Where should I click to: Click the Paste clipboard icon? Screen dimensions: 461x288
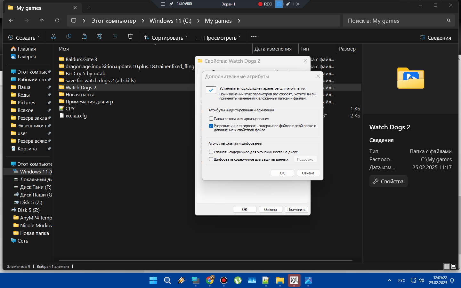pyautogui.click(x=84, y=37)
